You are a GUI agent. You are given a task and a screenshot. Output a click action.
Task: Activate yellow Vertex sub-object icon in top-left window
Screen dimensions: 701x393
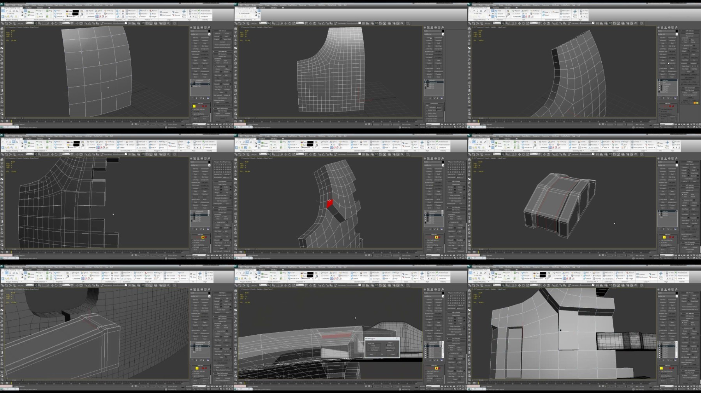[x=194, y=106]
